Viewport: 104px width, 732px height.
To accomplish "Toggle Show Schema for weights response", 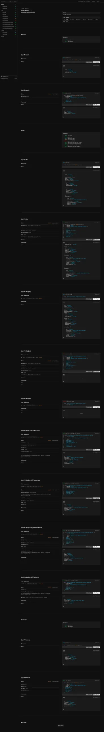I will tap(96, 596).
